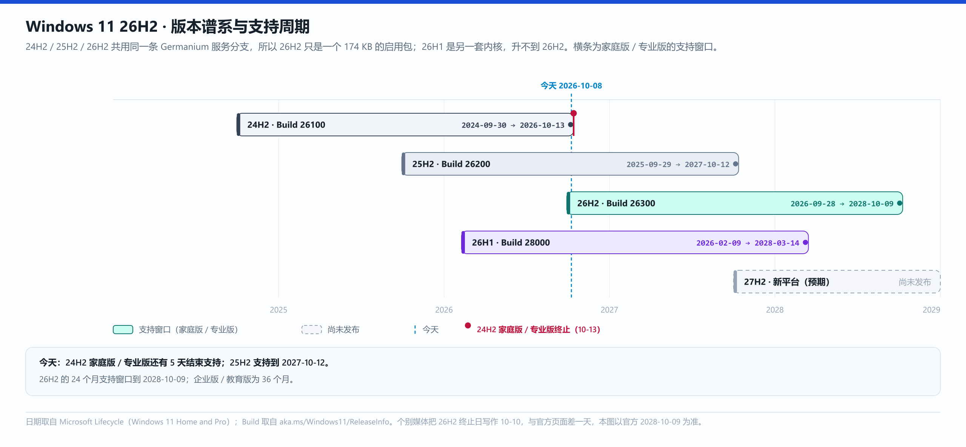Viewport: 966px width, 447px height.
Task: Click the 2025 axis label
Action: 278,310
